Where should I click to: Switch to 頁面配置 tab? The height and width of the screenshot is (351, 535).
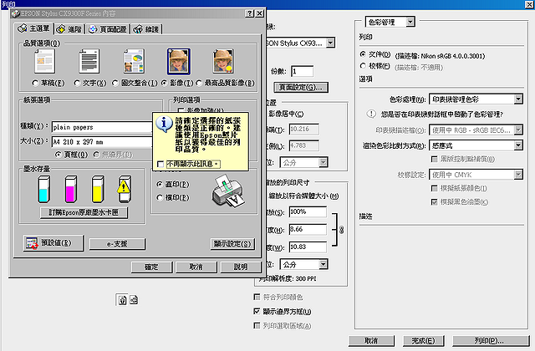108,29
